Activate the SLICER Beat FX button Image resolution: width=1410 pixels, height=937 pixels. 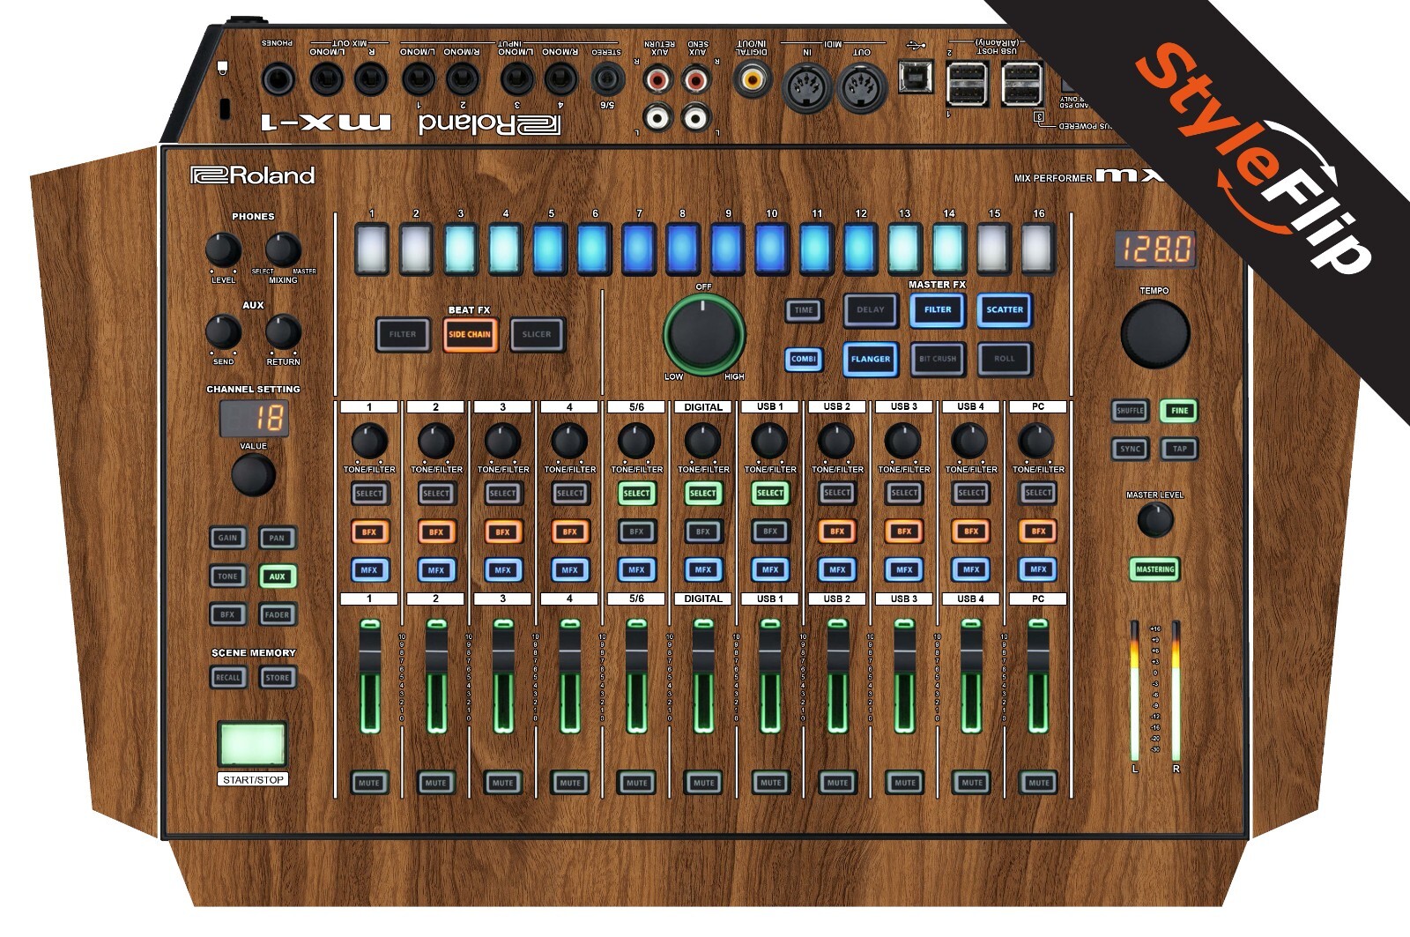click(537, 334)
